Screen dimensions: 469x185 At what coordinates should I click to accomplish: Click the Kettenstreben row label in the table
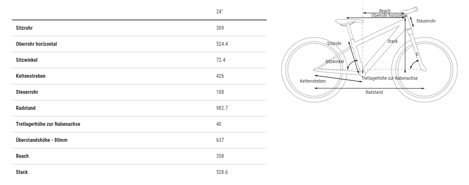tap(31, 76)
